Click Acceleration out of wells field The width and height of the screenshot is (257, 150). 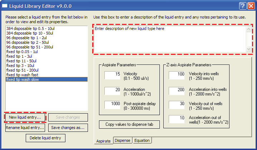177,119
